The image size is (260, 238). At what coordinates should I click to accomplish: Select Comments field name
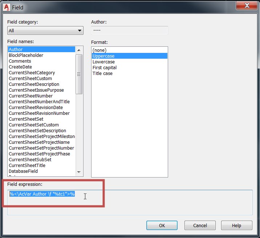41,61
